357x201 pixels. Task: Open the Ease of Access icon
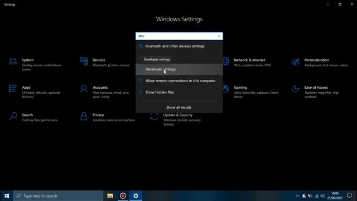295,89
